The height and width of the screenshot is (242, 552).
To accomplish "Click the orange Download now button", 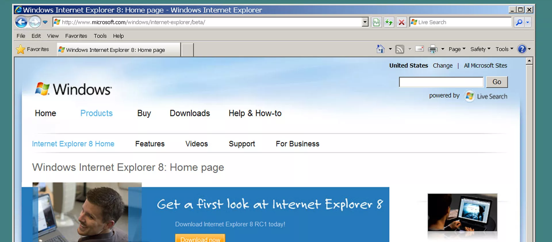I will click(x=200, y=239).
